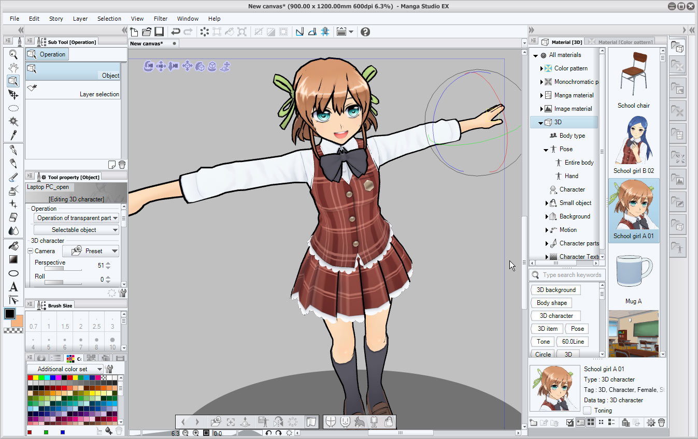This screenshot has width=698, height=439.
Task: Select the Gradient tool
Action: click(x=14, y=259)
